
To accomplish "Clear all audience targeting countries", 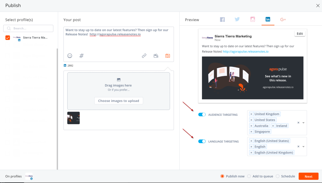I will (x=298, y=123).
